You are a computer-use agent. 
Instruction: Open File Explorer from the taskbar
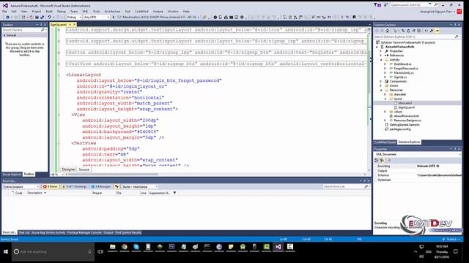[x=112, y=247]
